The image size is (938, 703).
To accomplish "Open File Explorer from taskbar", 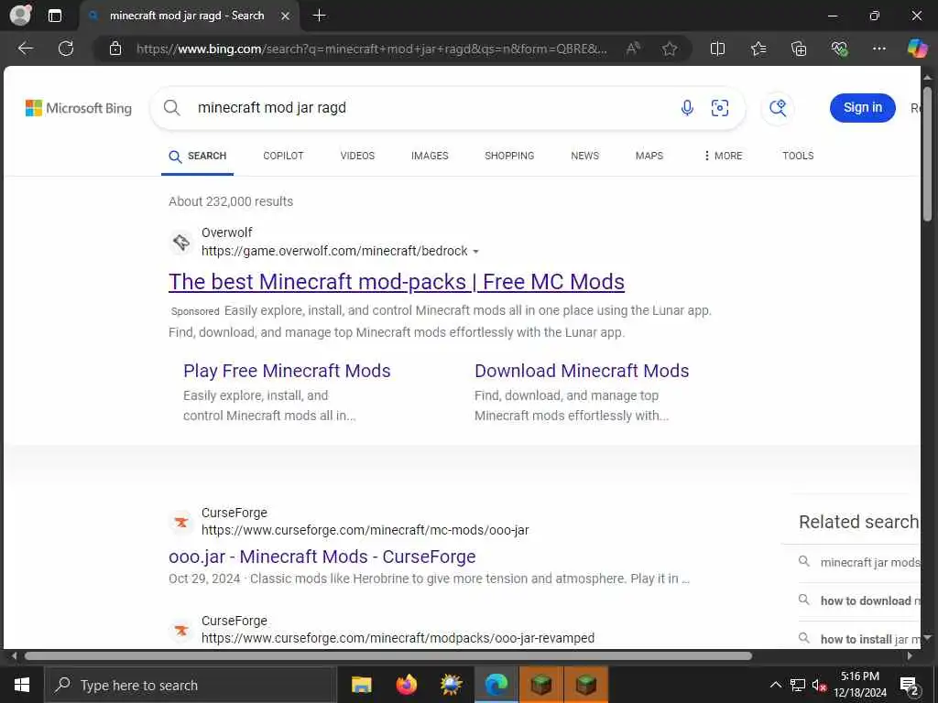I will point(361,685).
